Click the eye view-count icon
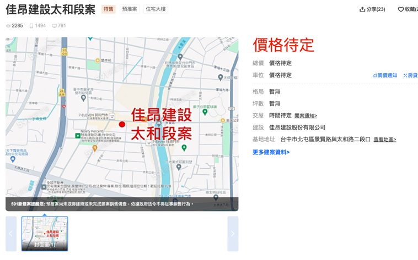 pos(8,26)
